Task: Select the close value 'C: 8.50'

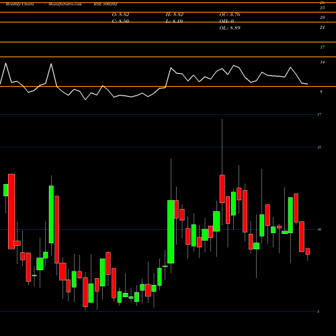Action: pos(120,22)
